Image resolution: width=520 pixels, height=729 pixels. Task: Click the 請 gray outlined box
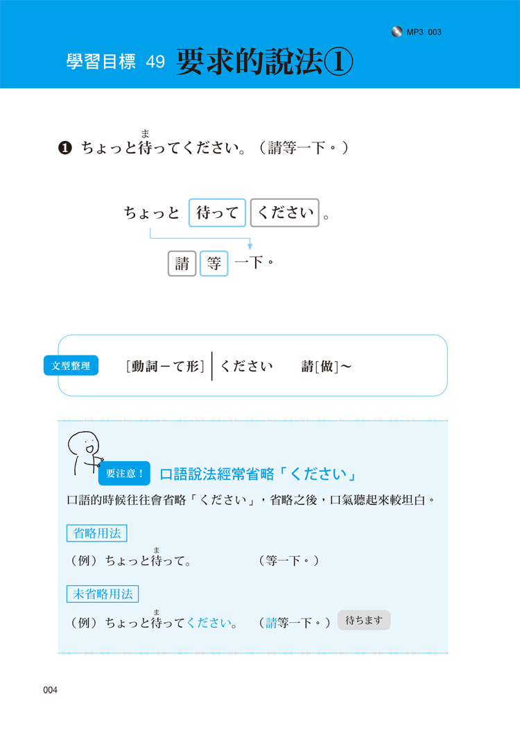182,263
